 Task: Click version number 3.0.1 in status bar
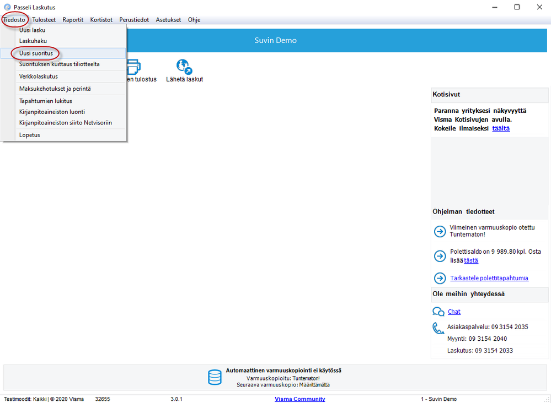click(176, 399)
